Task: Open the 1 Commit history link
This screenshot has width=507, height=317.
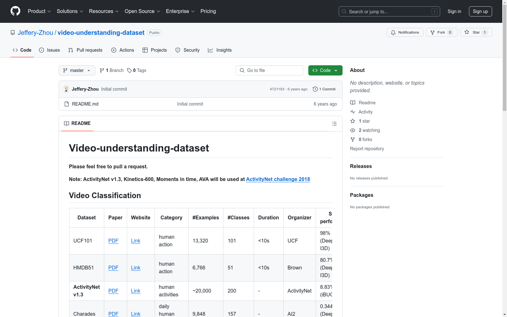Action: click(324, 89)
